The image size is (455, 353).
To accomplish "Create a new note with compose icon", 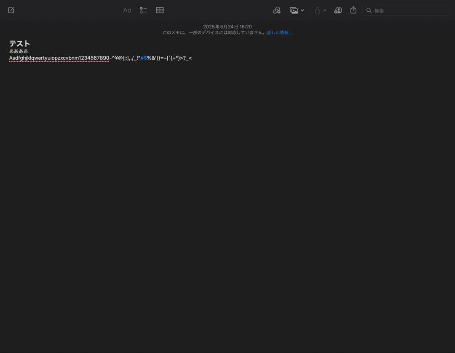I will click(11, 10).
